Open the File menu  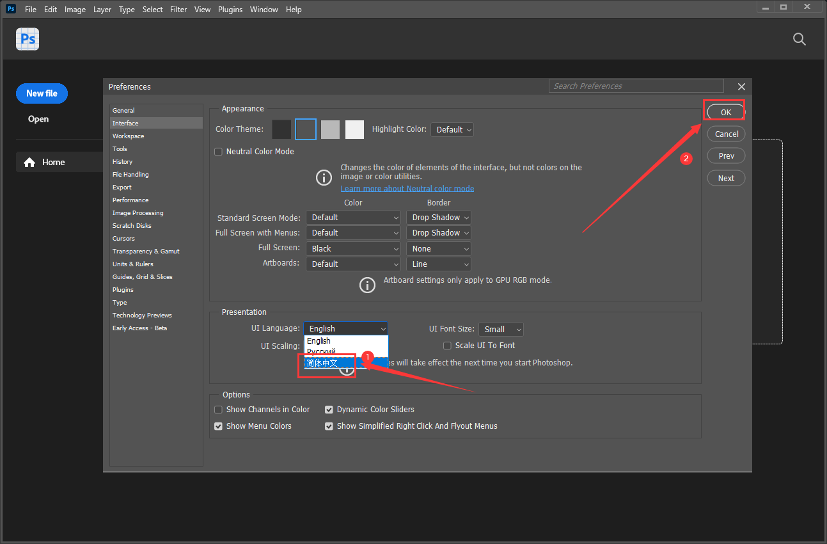pos(31,10)
